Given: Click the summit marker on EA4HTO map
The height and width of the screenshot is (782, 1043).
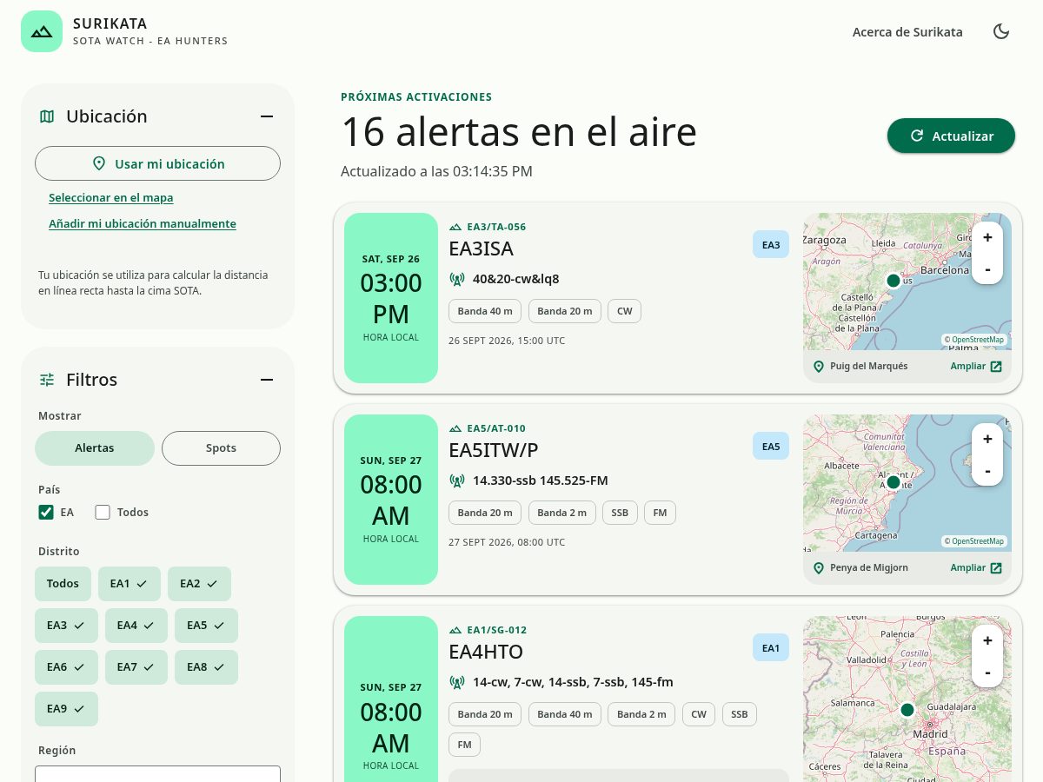Looking at the screenshot, I should click(x=907, y=710).
